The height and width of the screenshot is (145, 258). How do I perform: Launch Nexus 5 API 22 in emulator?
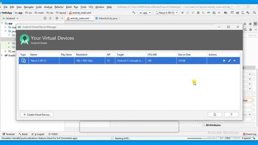[x=224, y=61]
